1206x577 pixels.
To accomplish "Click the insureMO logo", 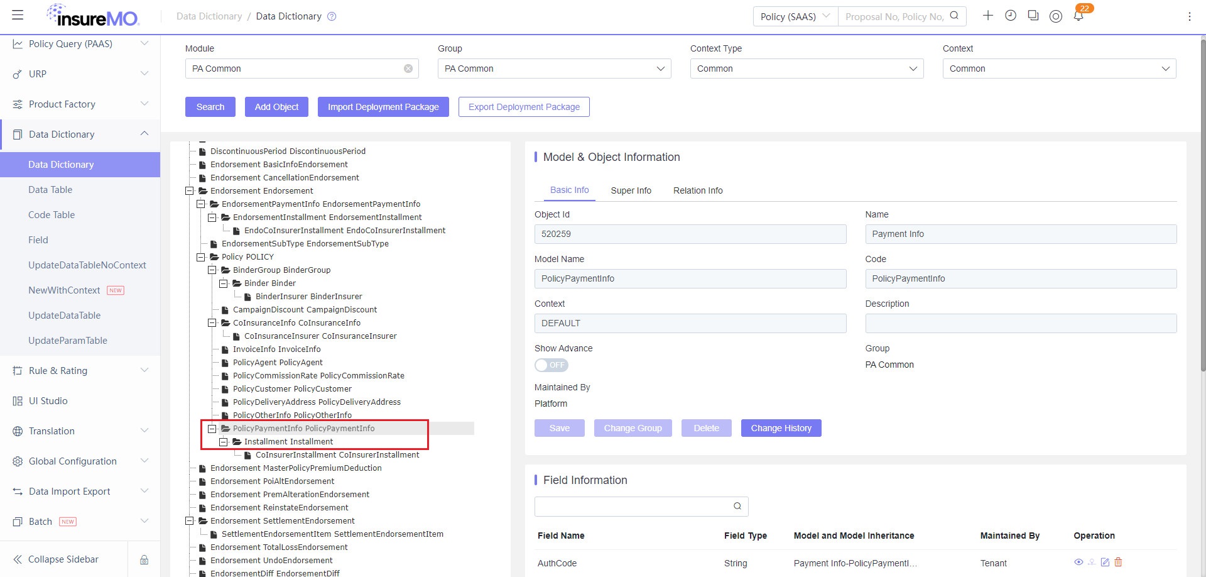I will 93,16.
